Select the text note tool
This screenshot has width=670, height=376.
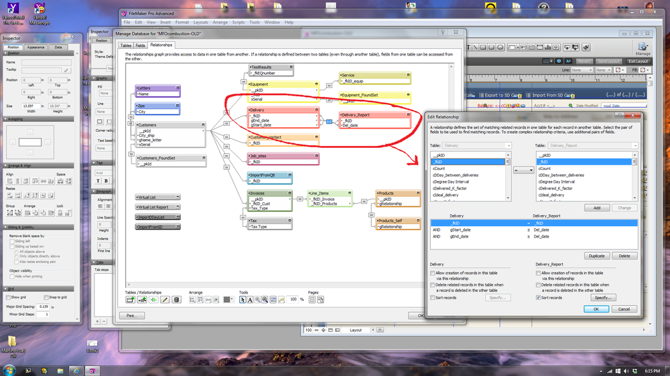pos(250,300)
